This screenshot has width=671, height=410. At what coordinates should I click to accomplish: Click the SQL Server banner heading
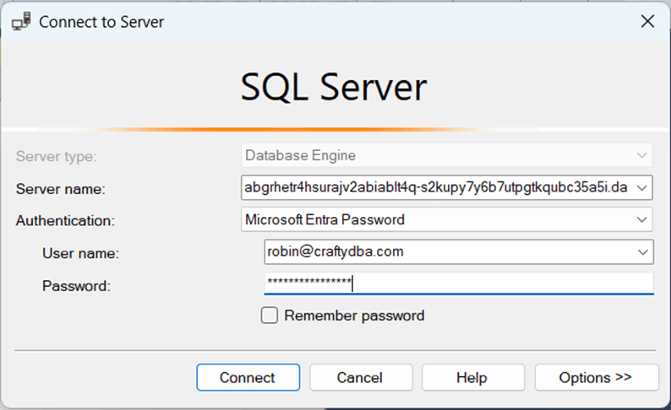click(335, 88)
